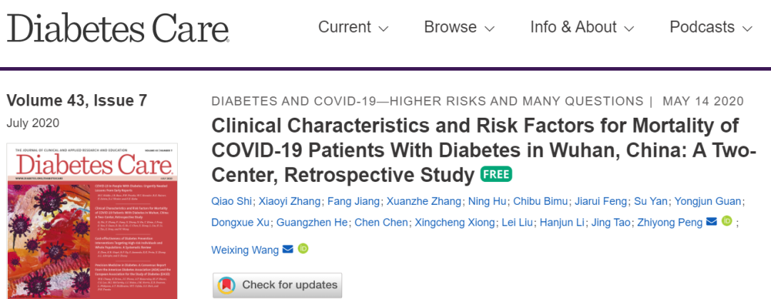Open the Podcasts menu

tap(711, 27)
